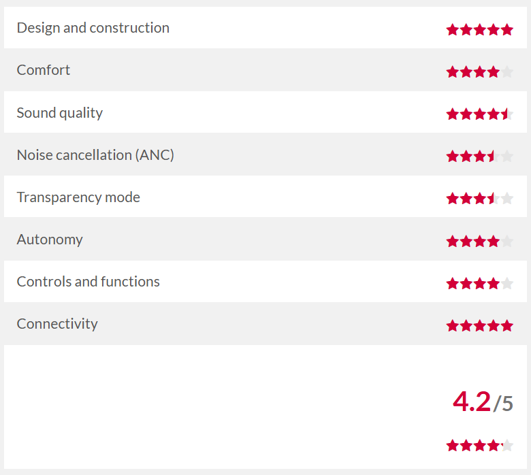531x475 pixels.
Task: Click the Transparency mode star rating
Action: click(479, 198)
